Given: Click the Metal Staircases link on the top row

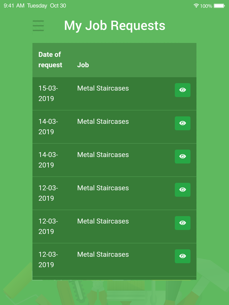Looking at the screenshot, I should point(103,88).
